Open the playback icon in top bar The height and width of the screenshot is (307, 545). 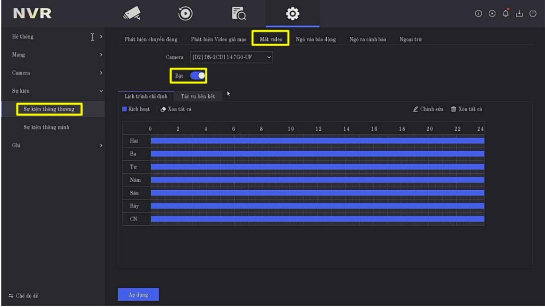pos(185,14)
